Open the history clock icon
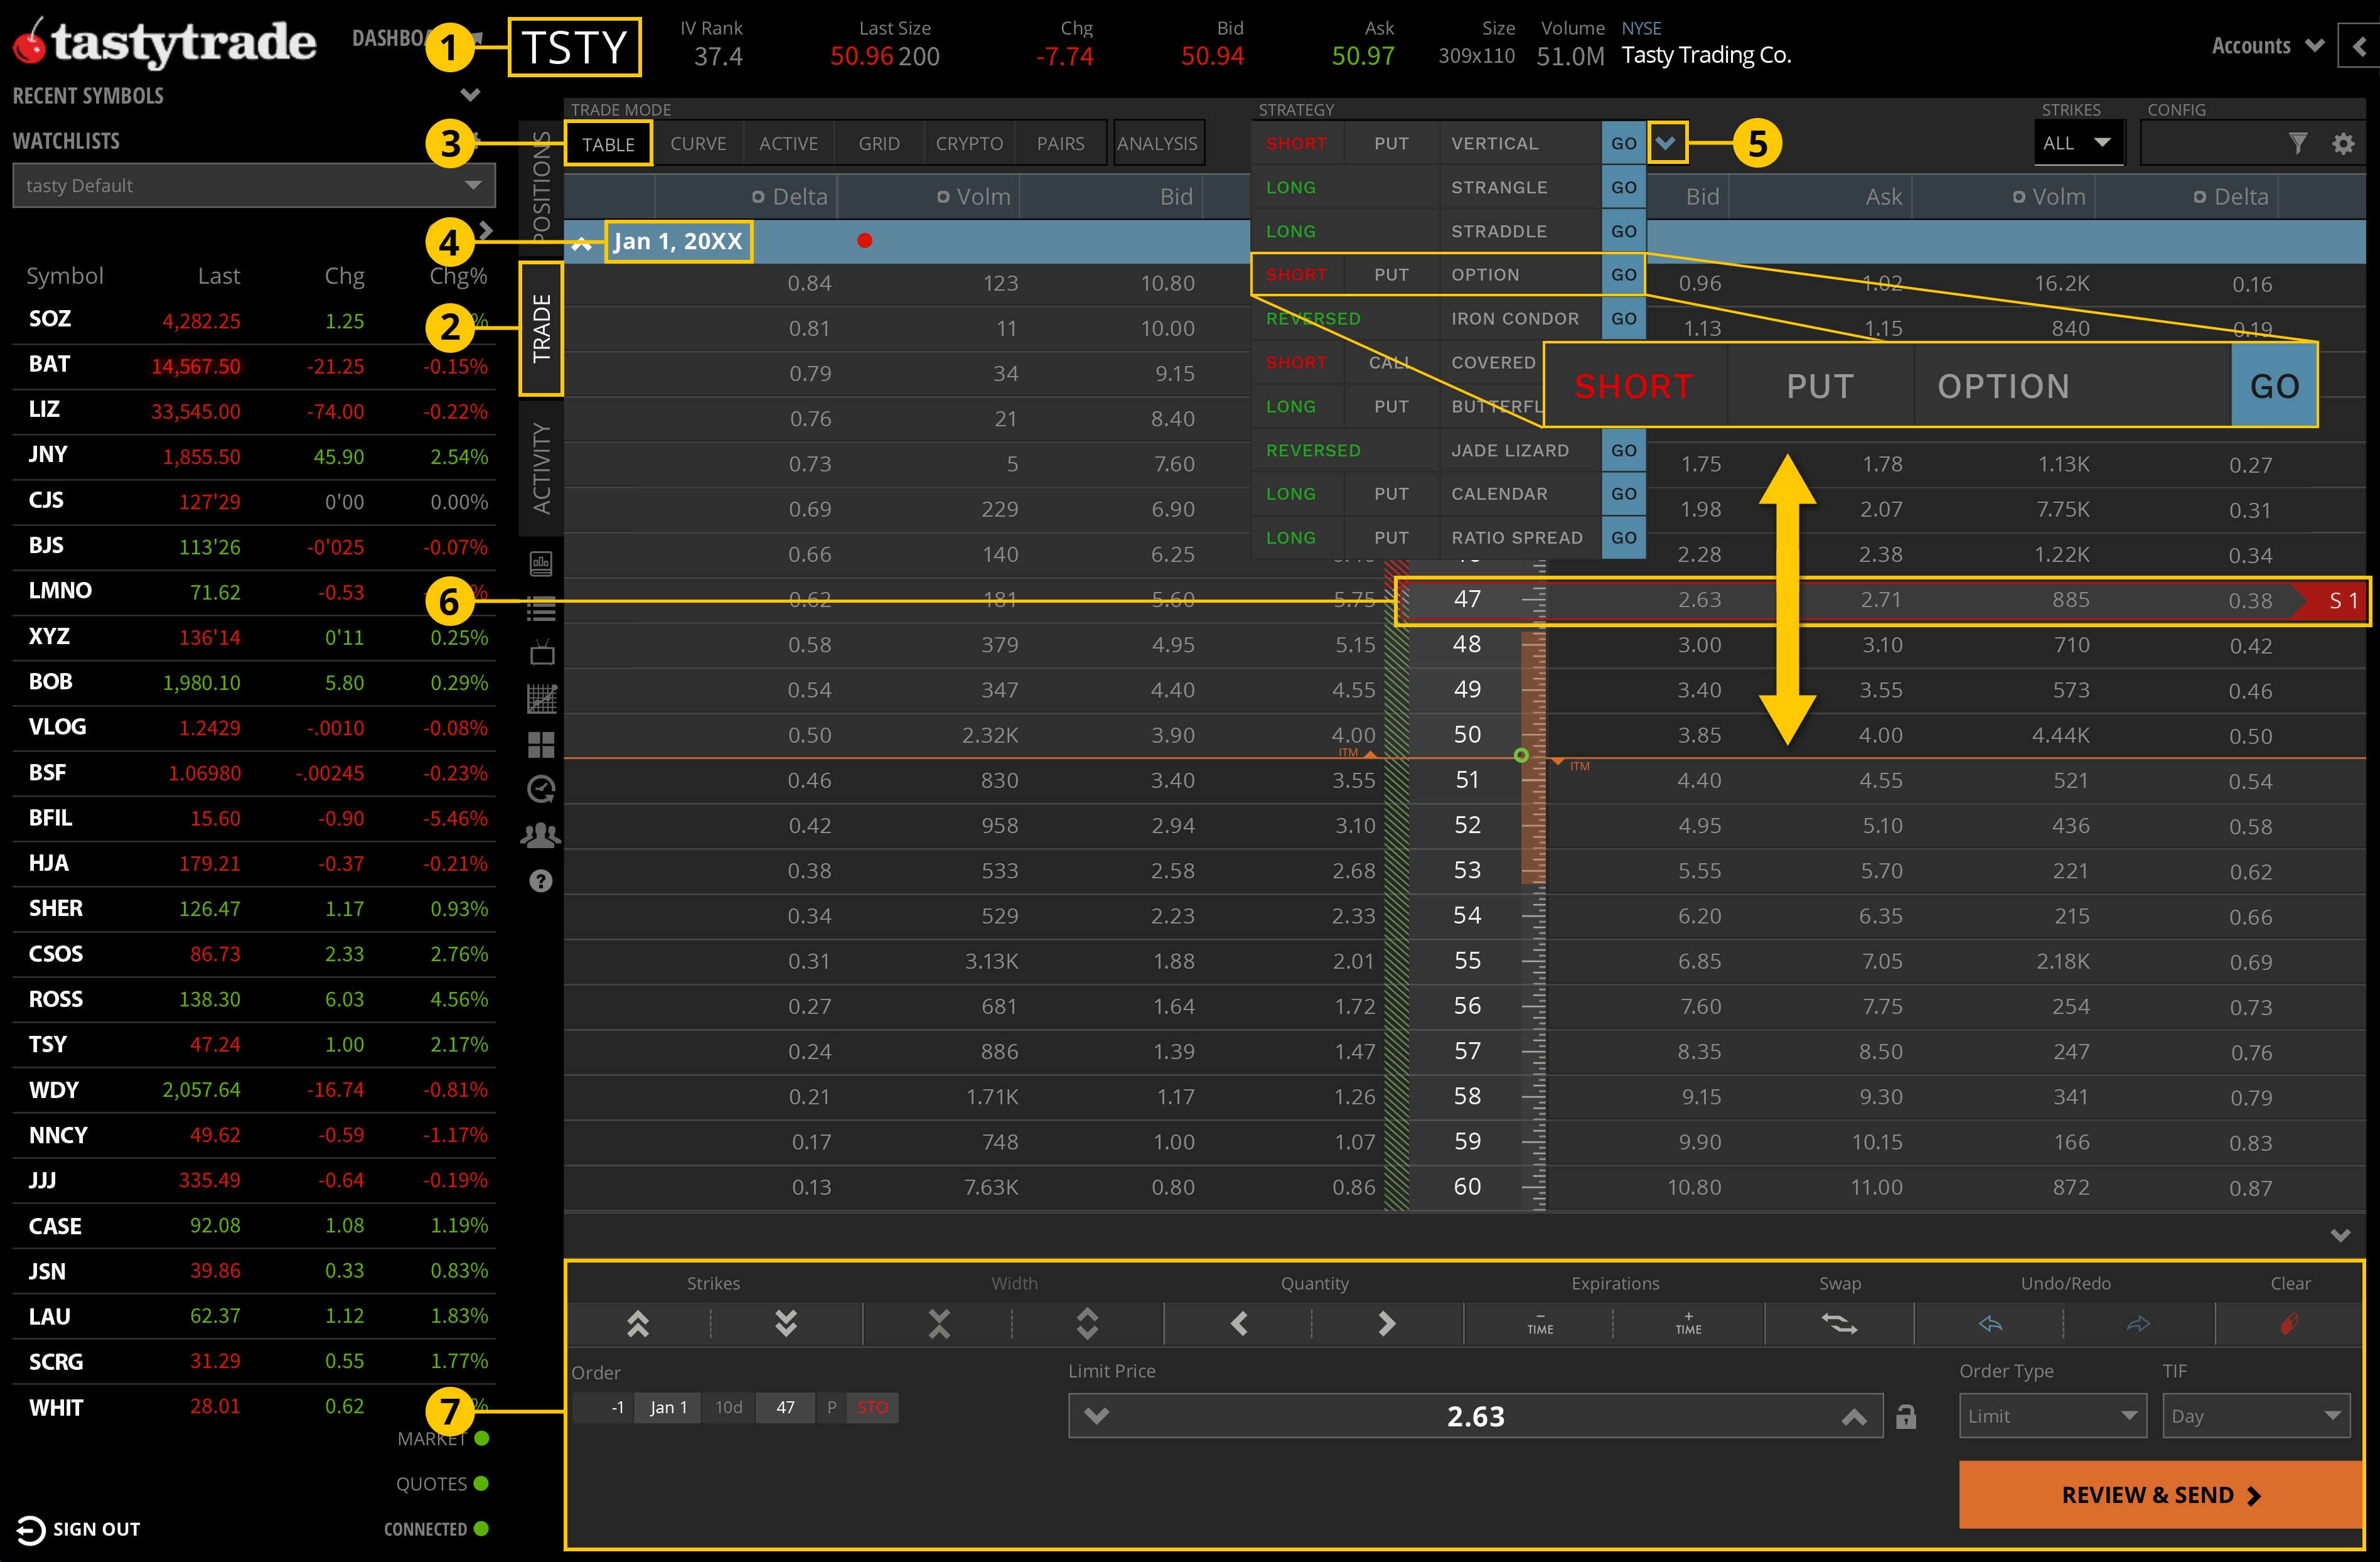 click(x=541, y=789)
